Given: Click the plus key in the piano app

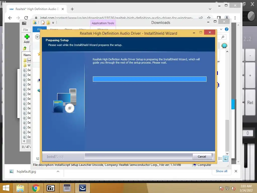Looking at the screenshot, I should coord(250,75).
